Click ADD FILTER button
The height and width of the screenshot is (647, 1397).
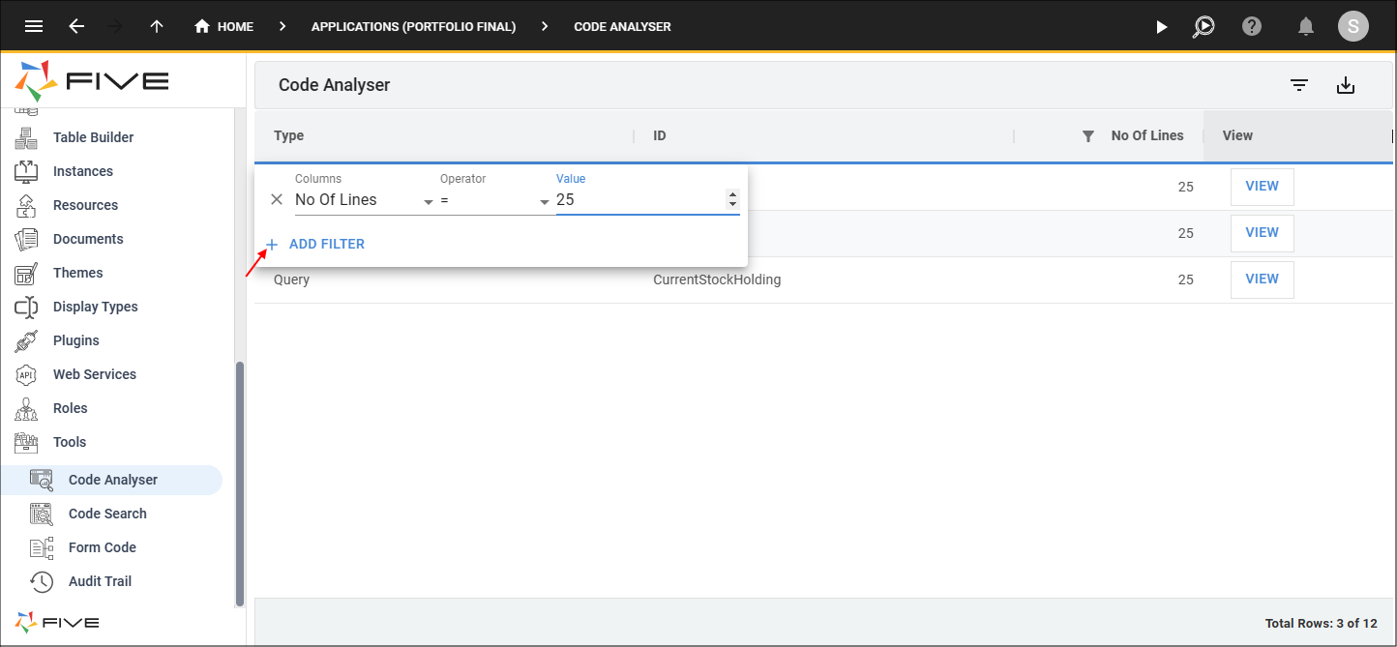(x=315, y=244)
